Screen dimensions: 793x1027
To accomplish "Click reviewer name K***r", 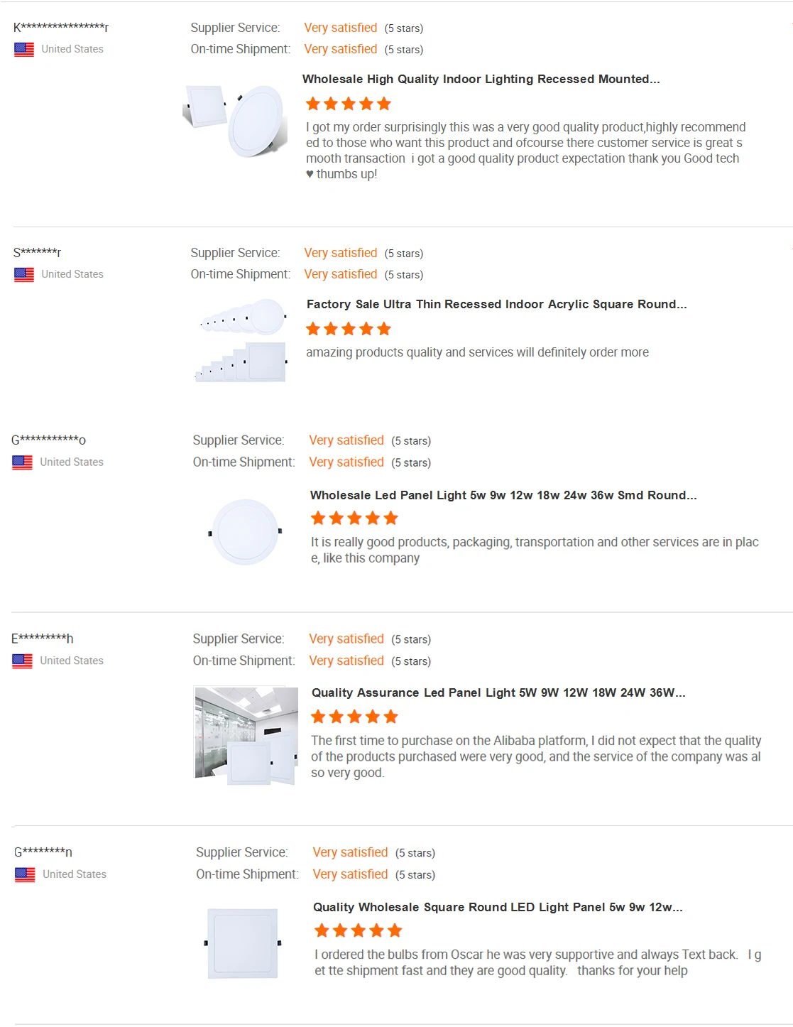I will coord(61,28).
